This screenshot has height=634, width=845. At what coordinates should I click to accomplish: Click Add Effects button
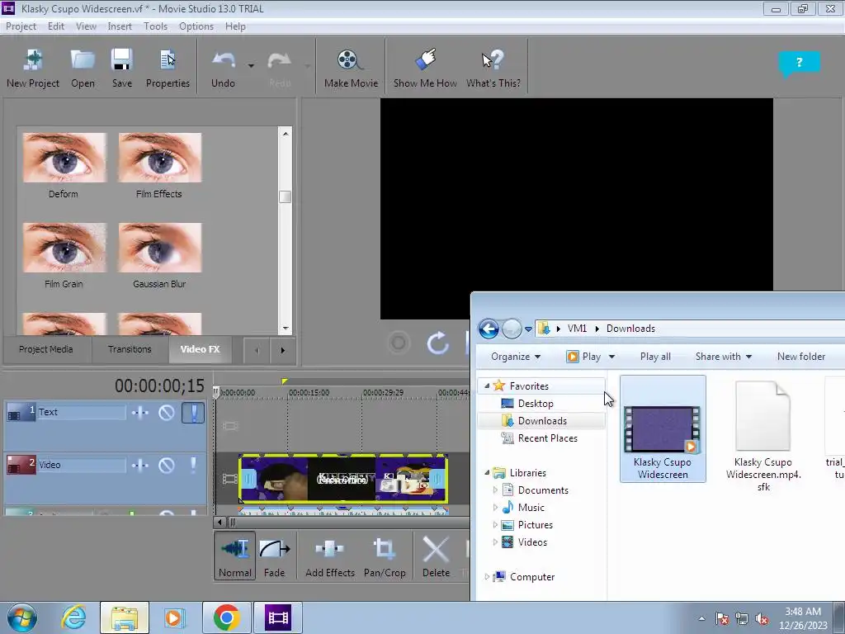click(x=330, y=556)
